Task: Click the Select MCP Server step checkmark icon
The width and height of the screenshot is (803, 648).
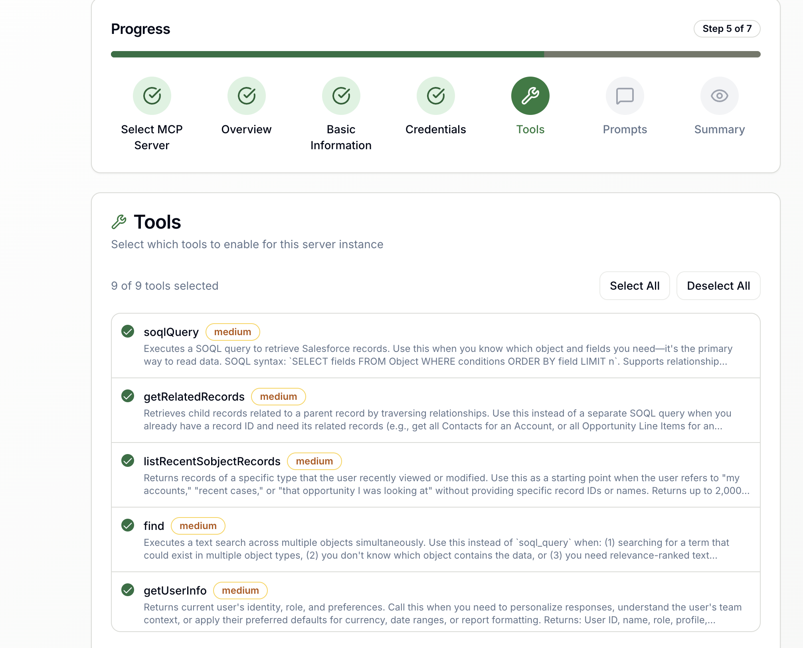Action: 152,96
